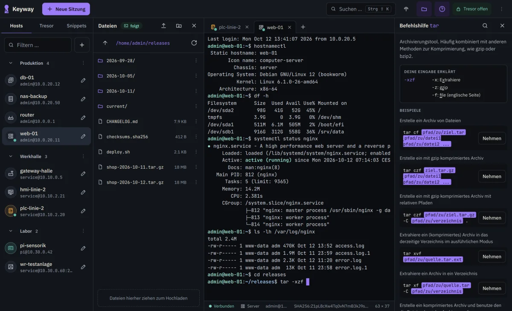Switch to the Hosts sidebar tab
The height and width of the screenshot is (311, 512).
[x=16, y=26]
